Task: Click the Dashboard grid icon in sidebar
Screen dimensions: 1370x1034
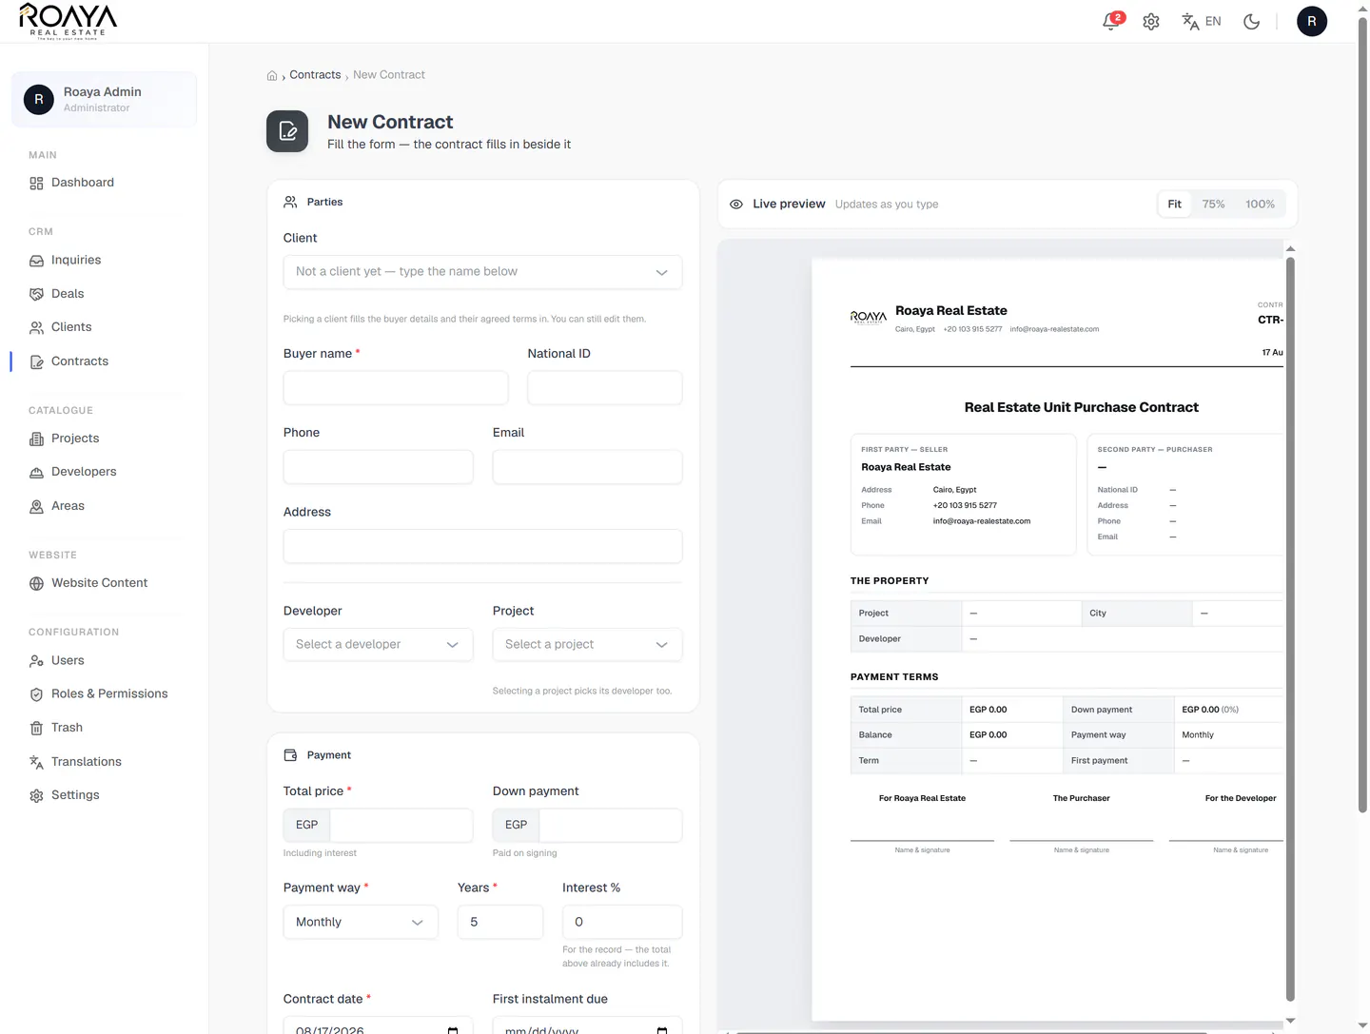Action: tap(36, 183)
